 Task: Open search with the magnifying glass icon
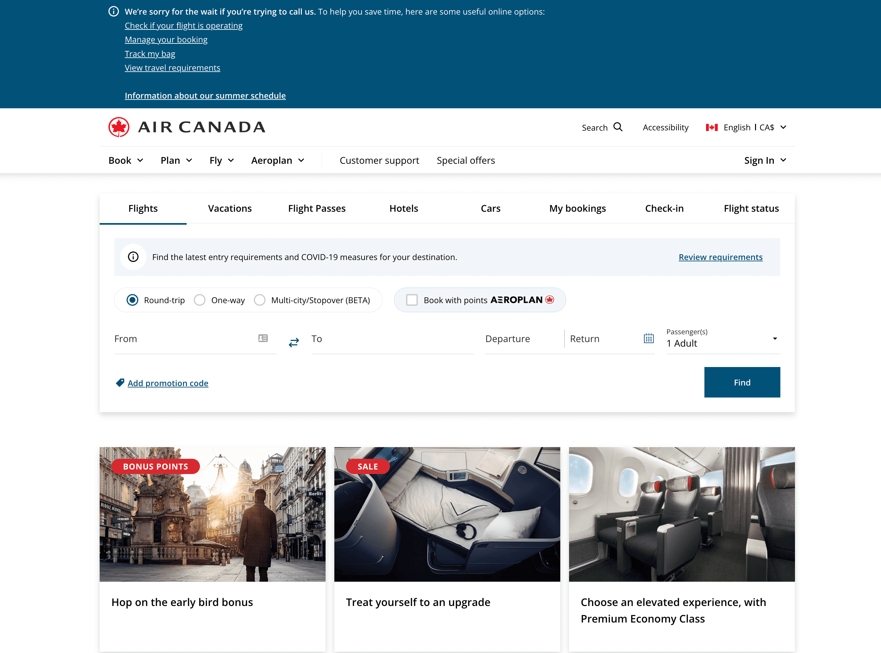618,127
